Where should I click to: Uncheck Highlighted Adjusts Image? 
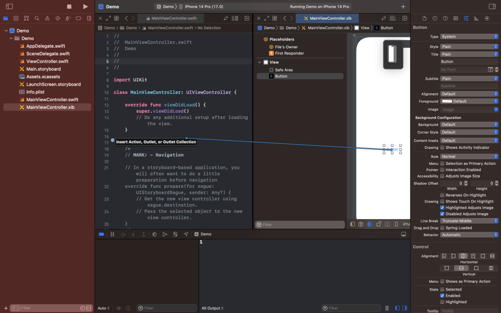442,207
